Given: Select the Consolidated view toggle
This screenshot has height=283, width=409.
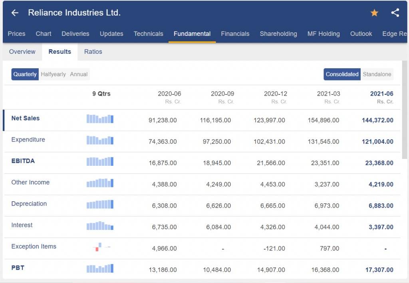Looking at the screenshot, I should pos(342,74).
